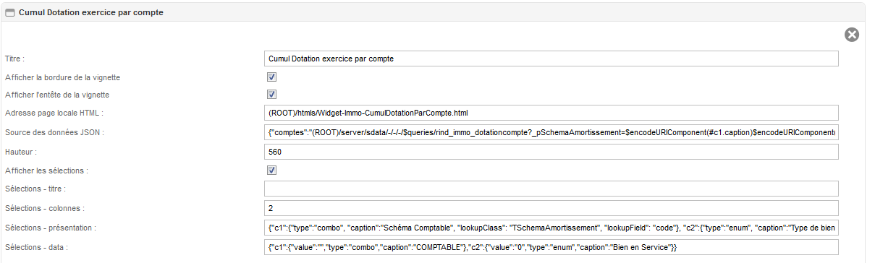Screen dimensions: 875x263
Task: Click the Sélections - data field
Action: [551, 247]
